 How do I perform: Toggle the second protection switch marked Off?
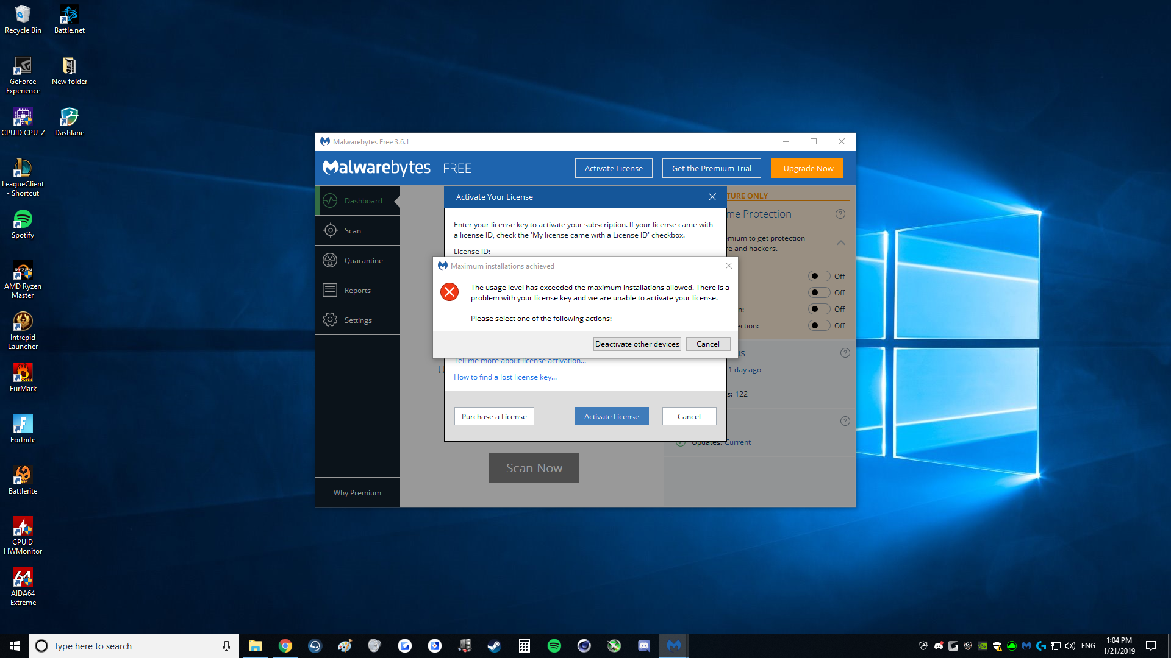point(818,292)
